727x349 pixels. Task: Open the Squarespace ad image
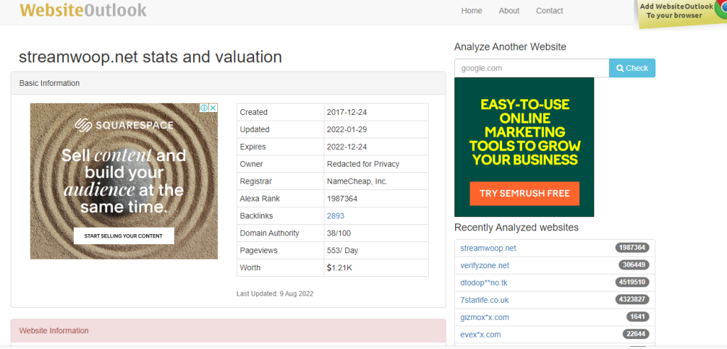pos(124,181)
